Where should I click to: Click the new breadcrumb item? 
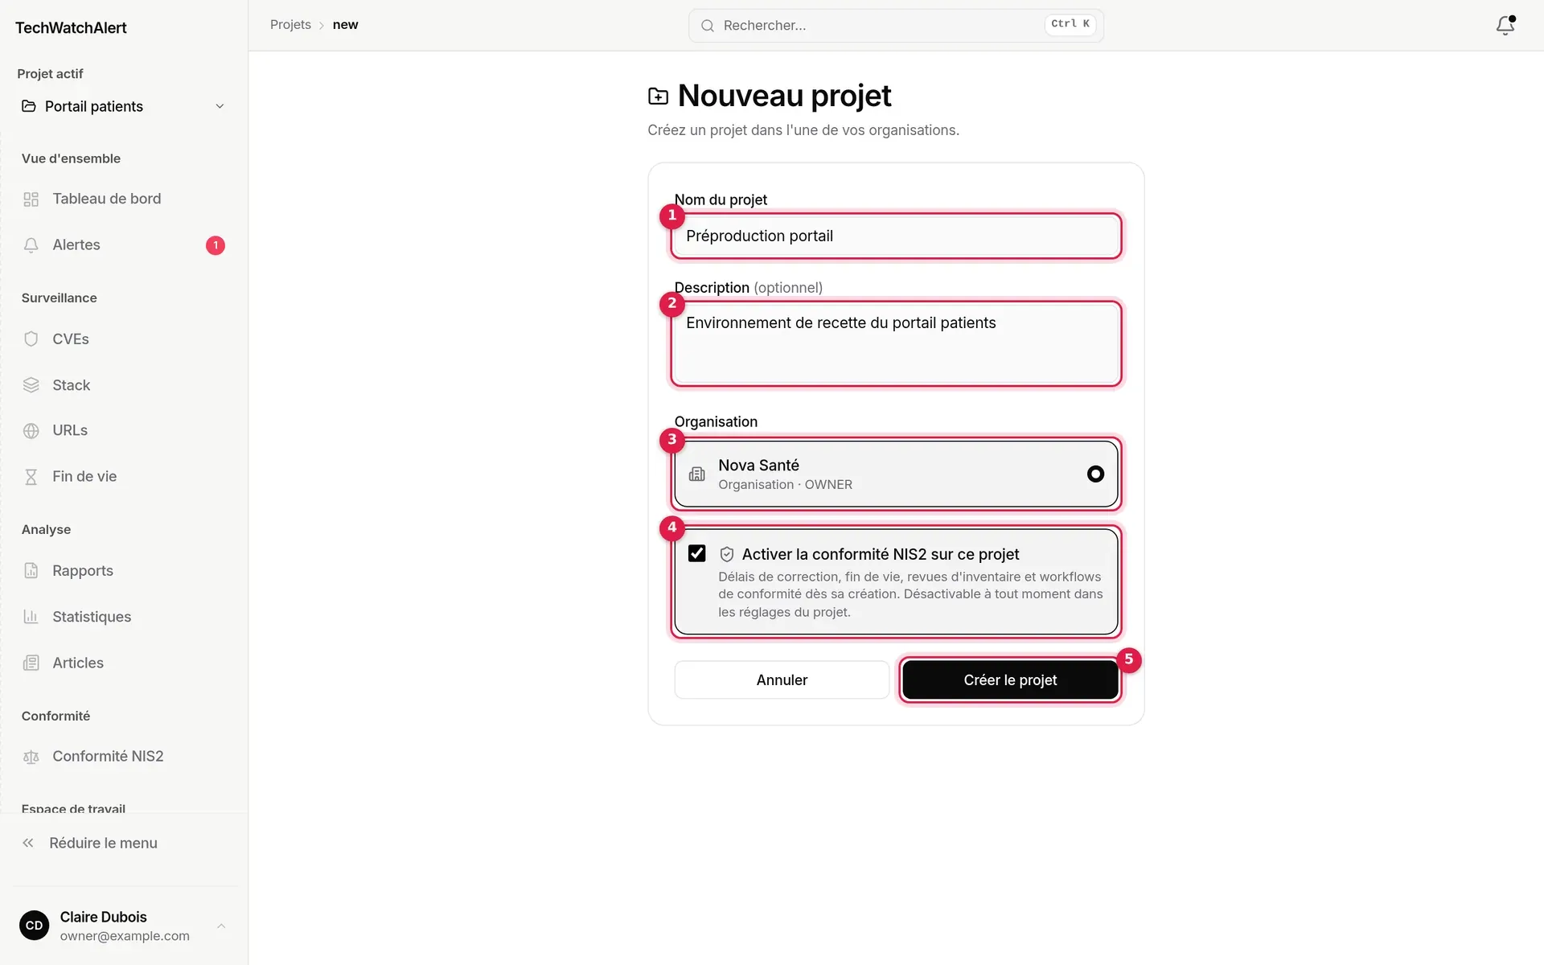[345, 25]
